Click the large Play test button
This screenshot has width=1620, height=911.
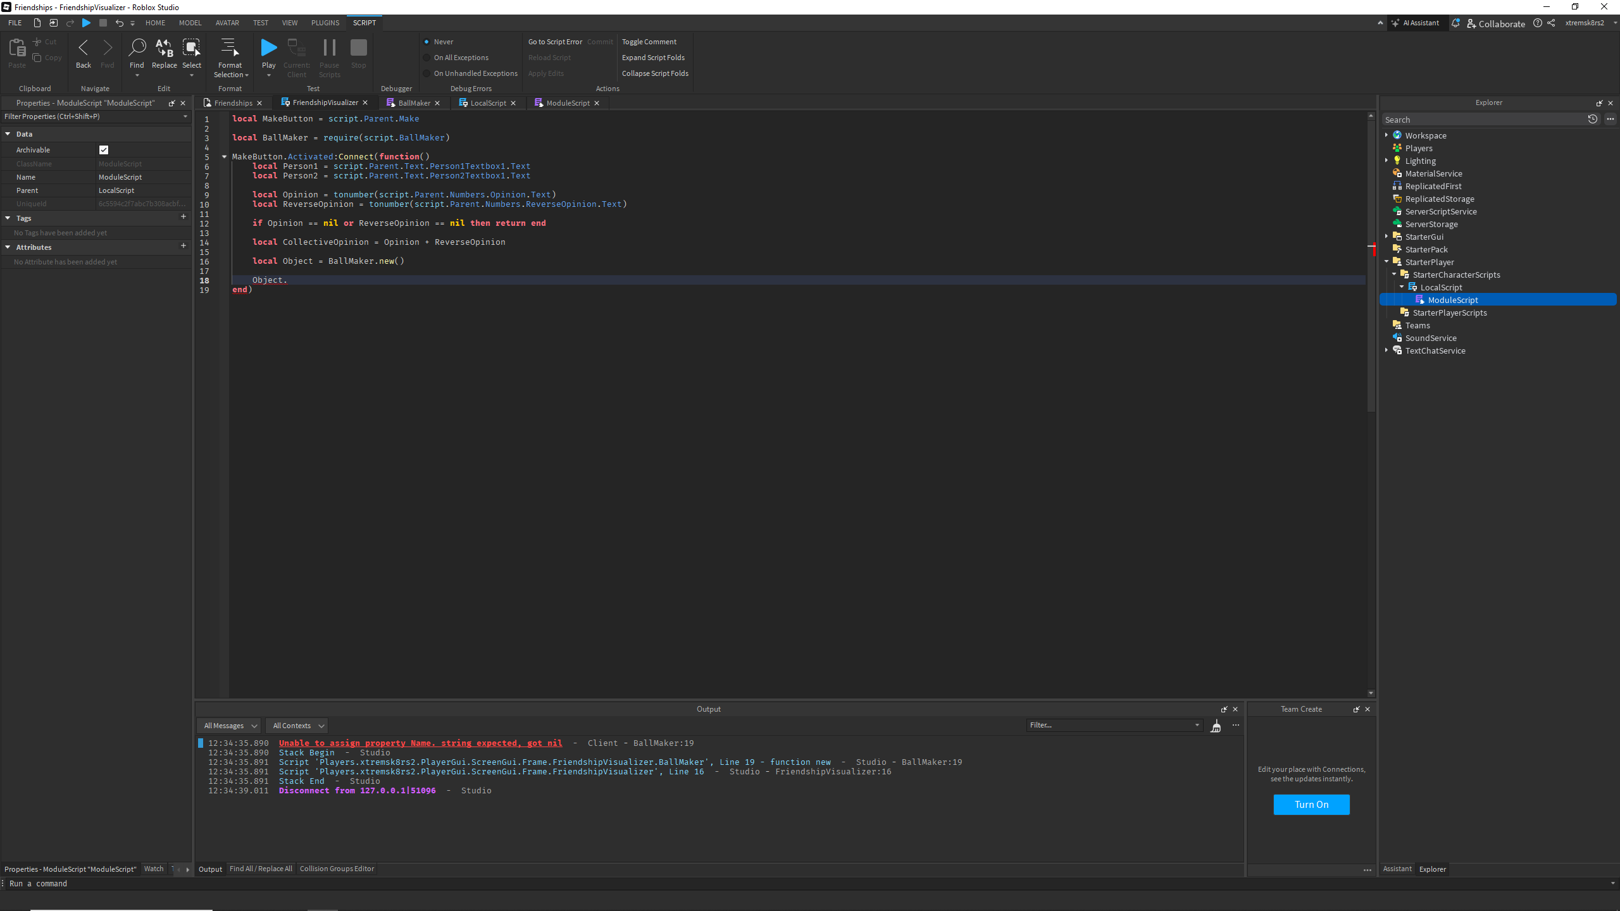269,47
